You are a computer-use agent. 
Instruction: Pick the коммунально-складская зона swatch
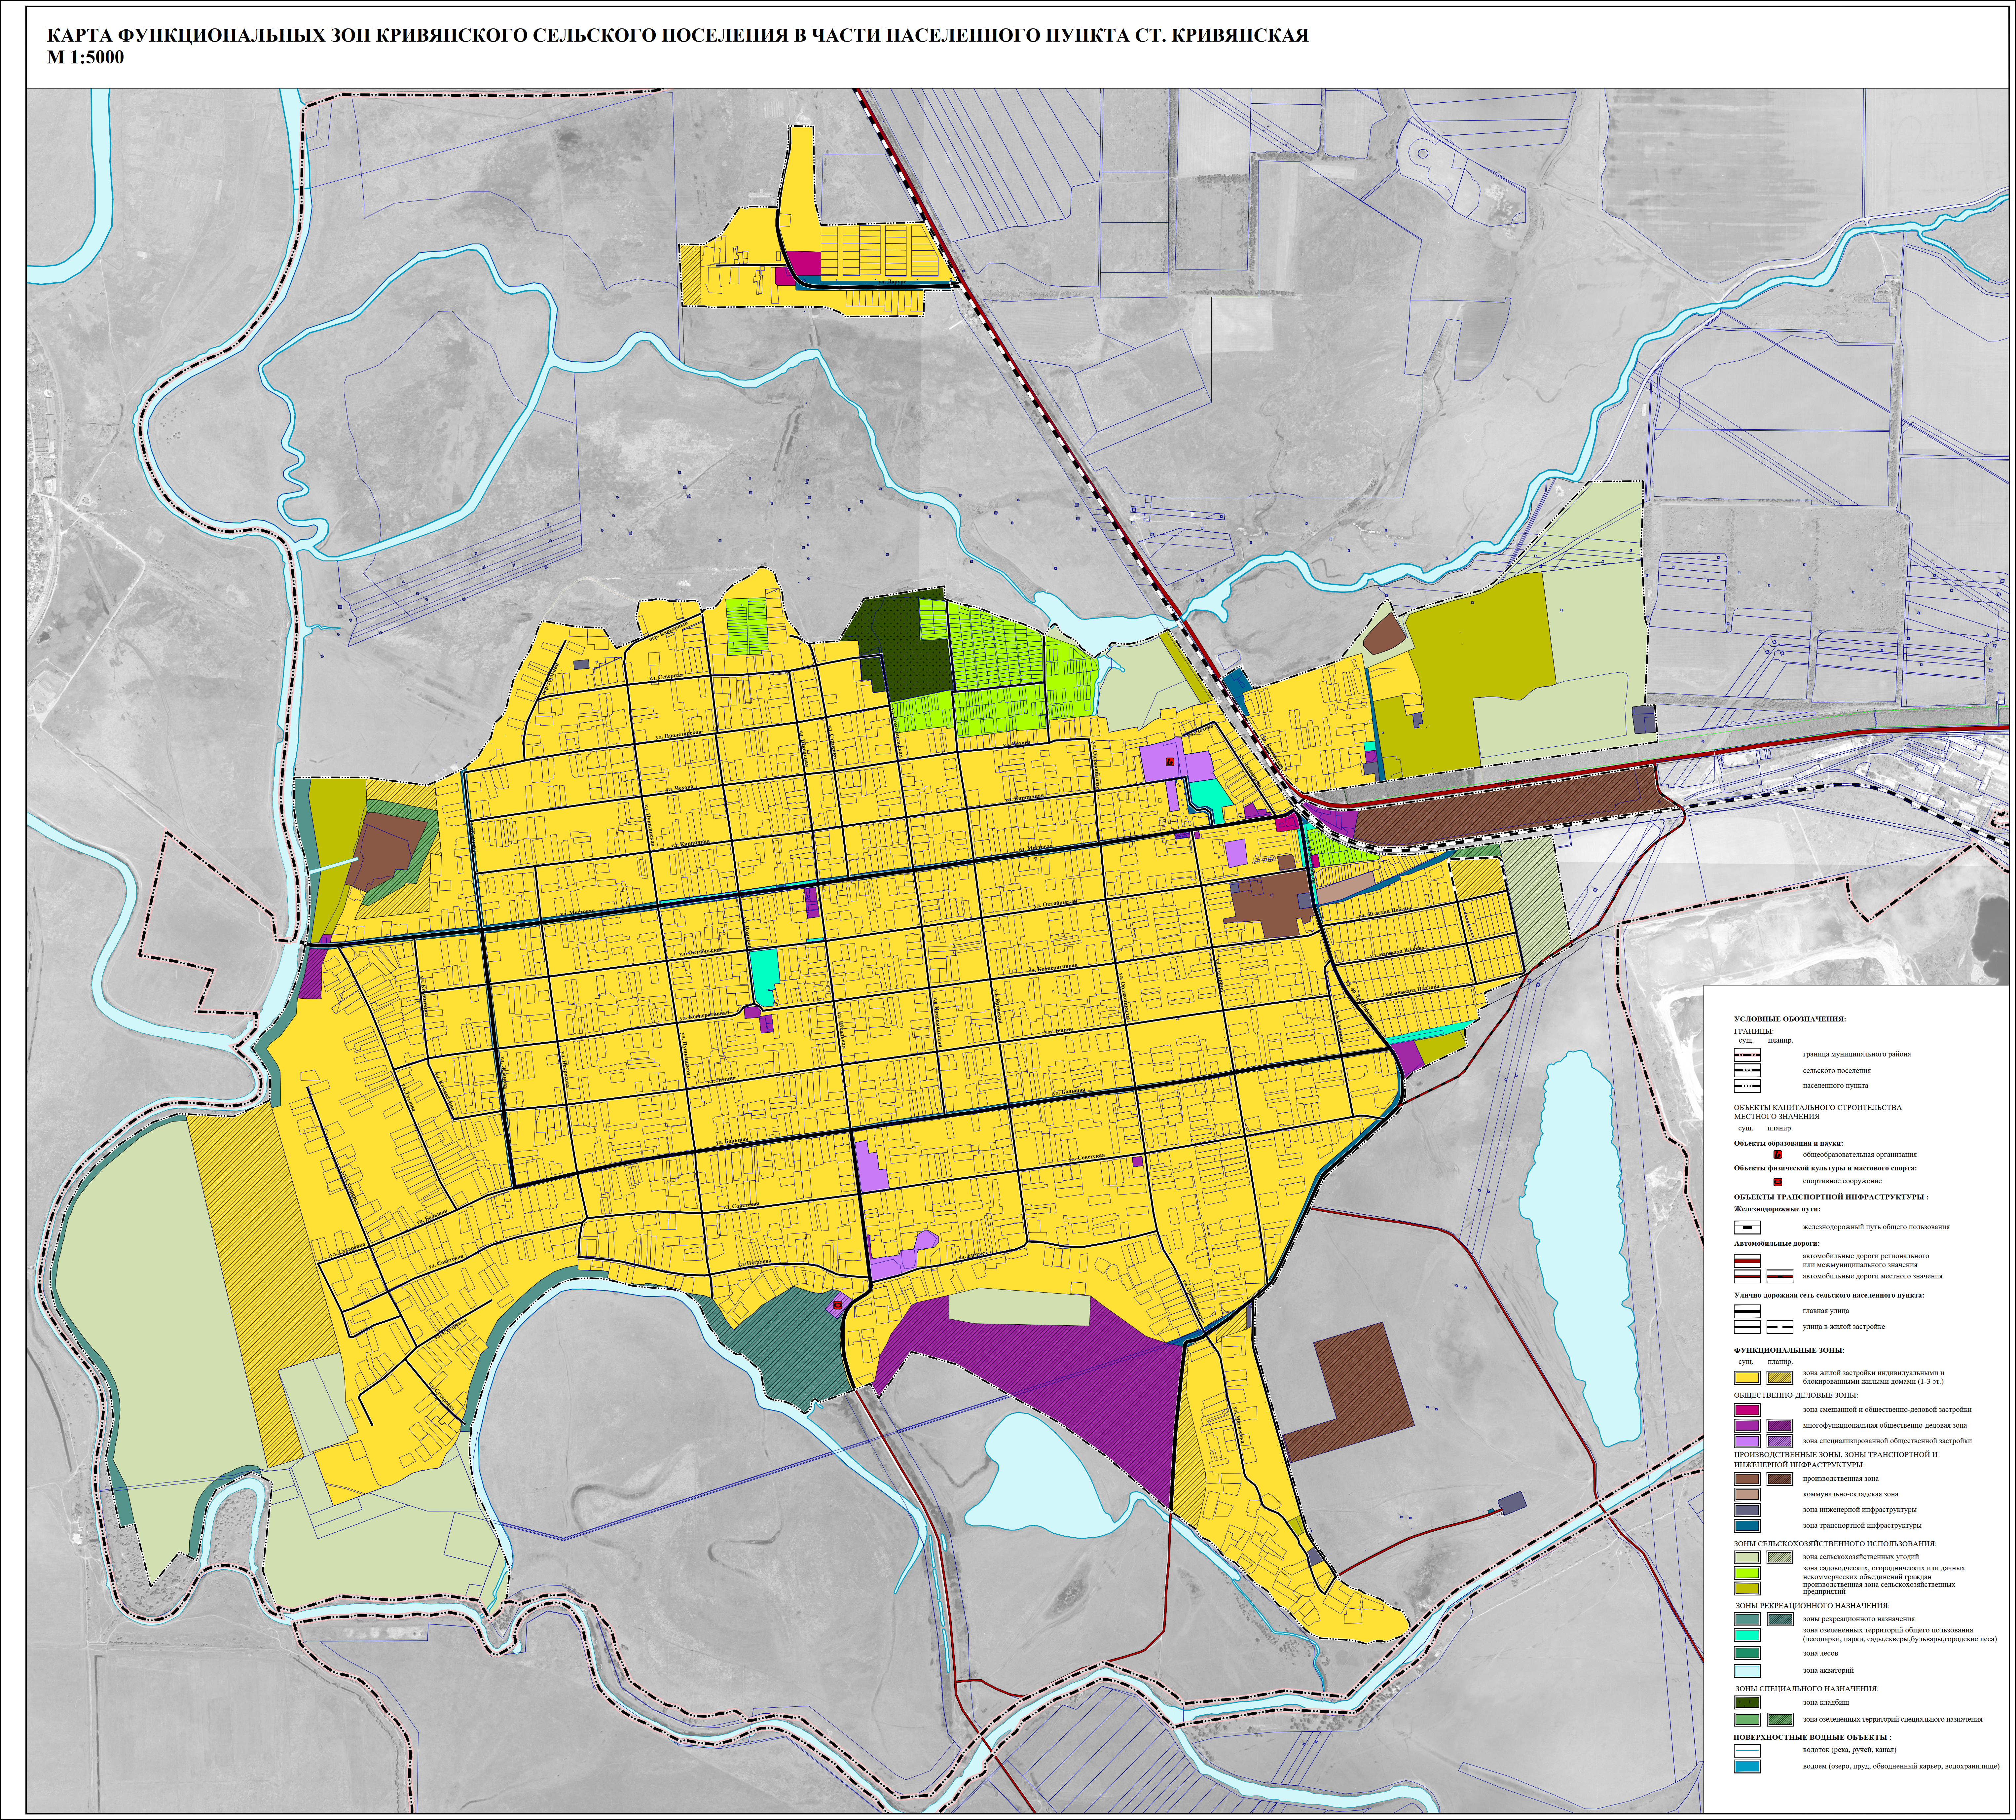(x=1747, y=1495)
